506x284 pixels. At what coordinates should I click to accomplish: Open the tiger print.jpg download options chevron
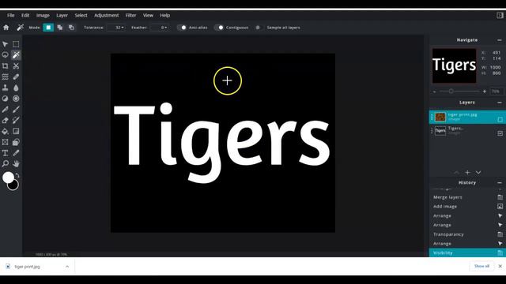pos(67,267)
